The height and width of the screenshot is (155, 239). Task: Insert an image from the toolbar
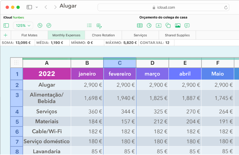(178, 25)
